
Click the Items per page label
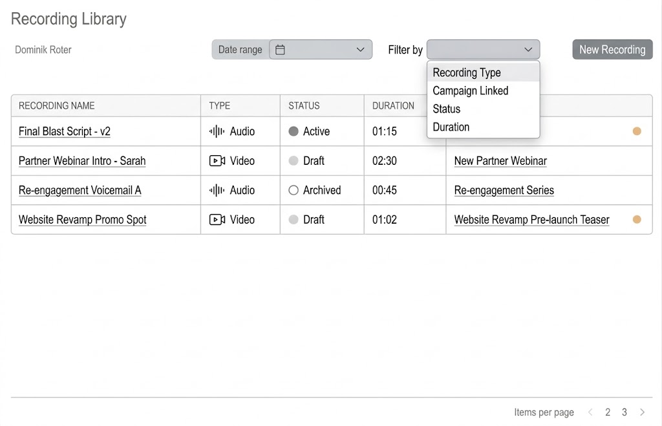[544, 412]
